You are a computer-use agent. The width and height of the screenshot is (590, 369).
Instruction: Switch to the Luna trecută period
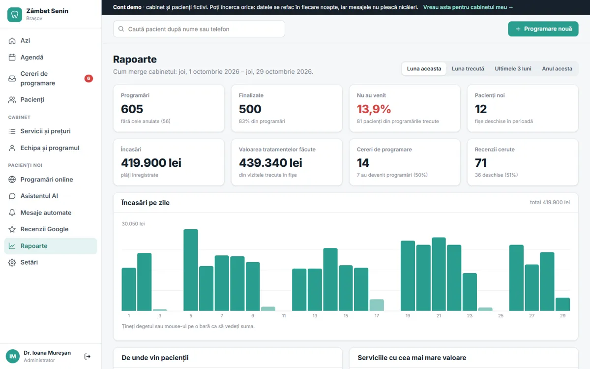coord(468,69)
